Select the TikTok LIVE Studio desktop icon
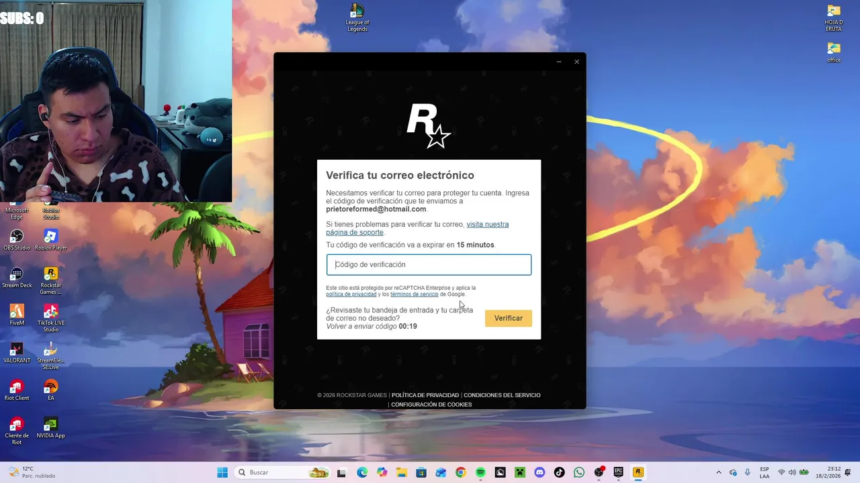Image resolution: width=860 pixels, height=483 pixels. (x=50, y=319)
